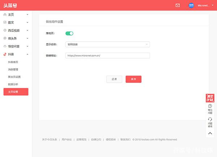Open the 用户协议 footer link
Viewport: 217px width, 157px height.
click(x=67, y=140)
